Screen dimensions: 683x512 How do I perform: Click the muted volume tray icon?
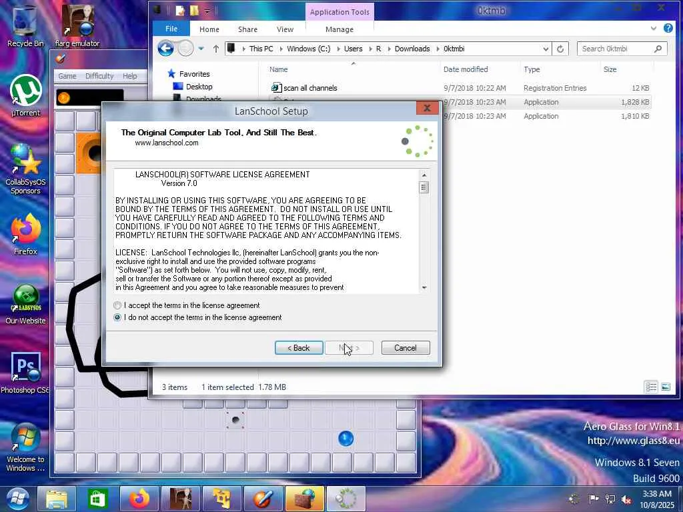coord(626,499)
